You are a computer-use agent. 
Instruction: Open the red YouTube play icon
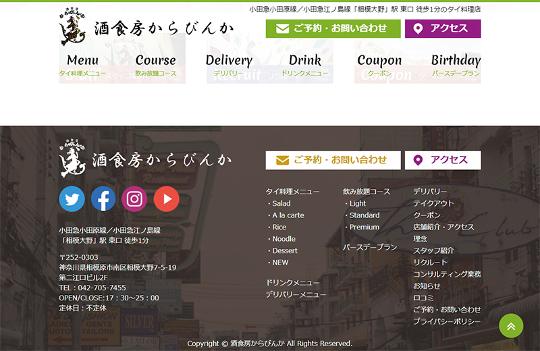tap(166, 198)
